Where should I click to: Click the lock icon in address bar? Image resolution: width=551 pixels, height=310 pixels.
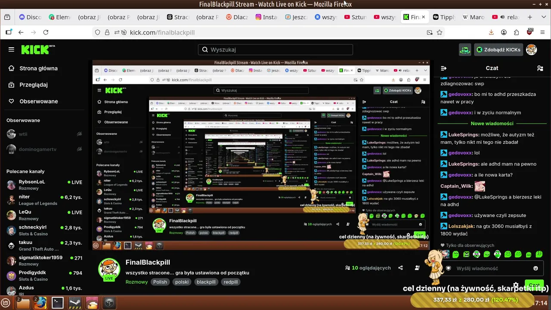107,32
